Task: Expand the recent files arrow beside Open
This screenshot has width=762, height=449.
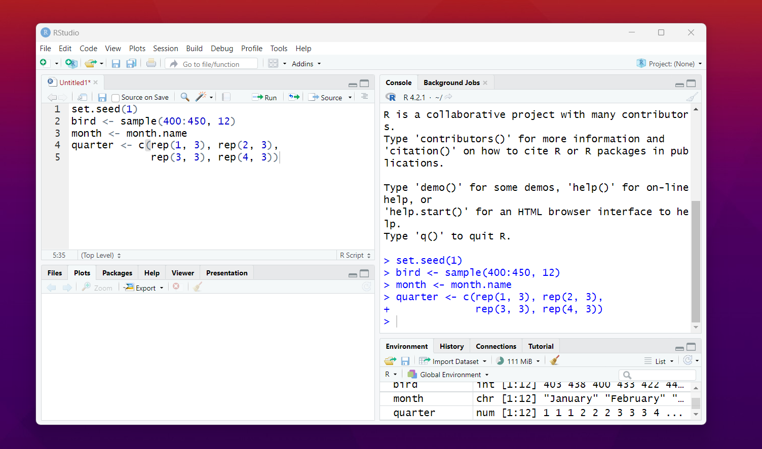Action: pos(101,64)
